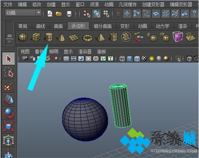Toggle use all lights yellow bulb
This screenshot has width=199, height=158.
(x=151, y=59)
